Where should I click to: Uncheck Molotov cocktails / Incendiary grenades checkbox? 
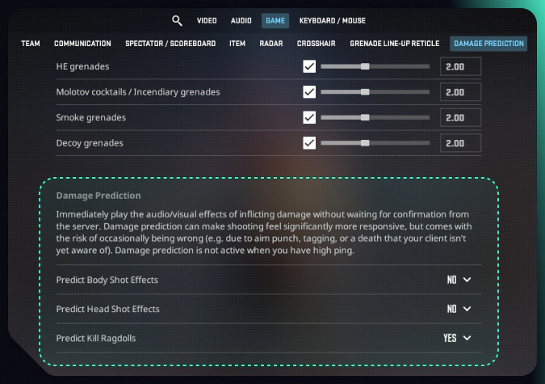pyautogui.click(x=309, y=92)
